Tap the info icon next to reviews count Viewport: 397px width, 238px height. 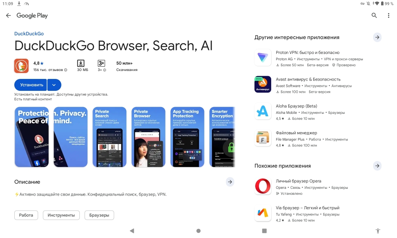pyautogui.click(x=66, y=70)
